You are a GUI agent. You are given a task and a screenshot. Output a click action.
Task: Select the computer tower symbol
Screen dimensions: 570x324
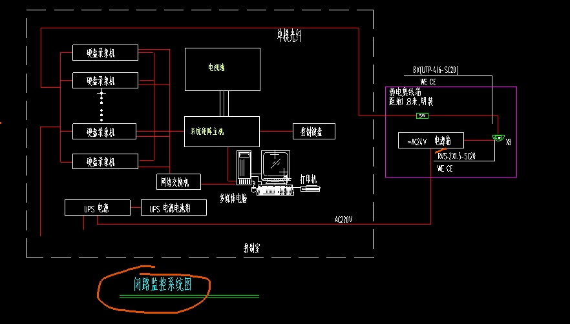click(x=244, y=167)
